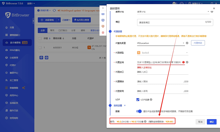Expand the side strip with the right chevron
Screen dimensions: 220x132
tap(103, 8)
